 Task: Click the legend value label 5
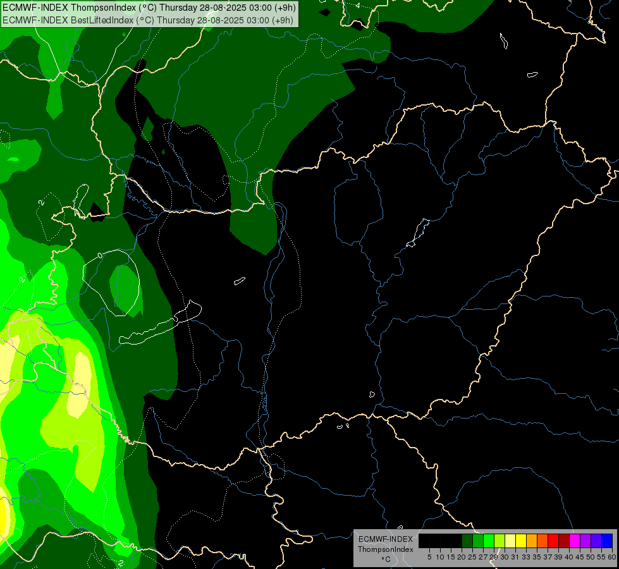[429, 557]
